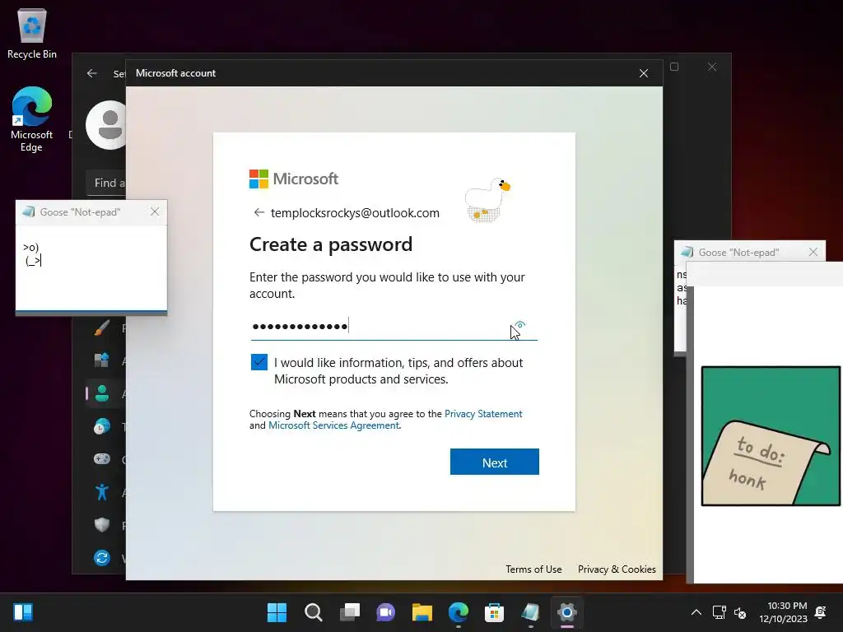The image size is (843, 632).
Task: Click the Next button
Action: (495, 462)
